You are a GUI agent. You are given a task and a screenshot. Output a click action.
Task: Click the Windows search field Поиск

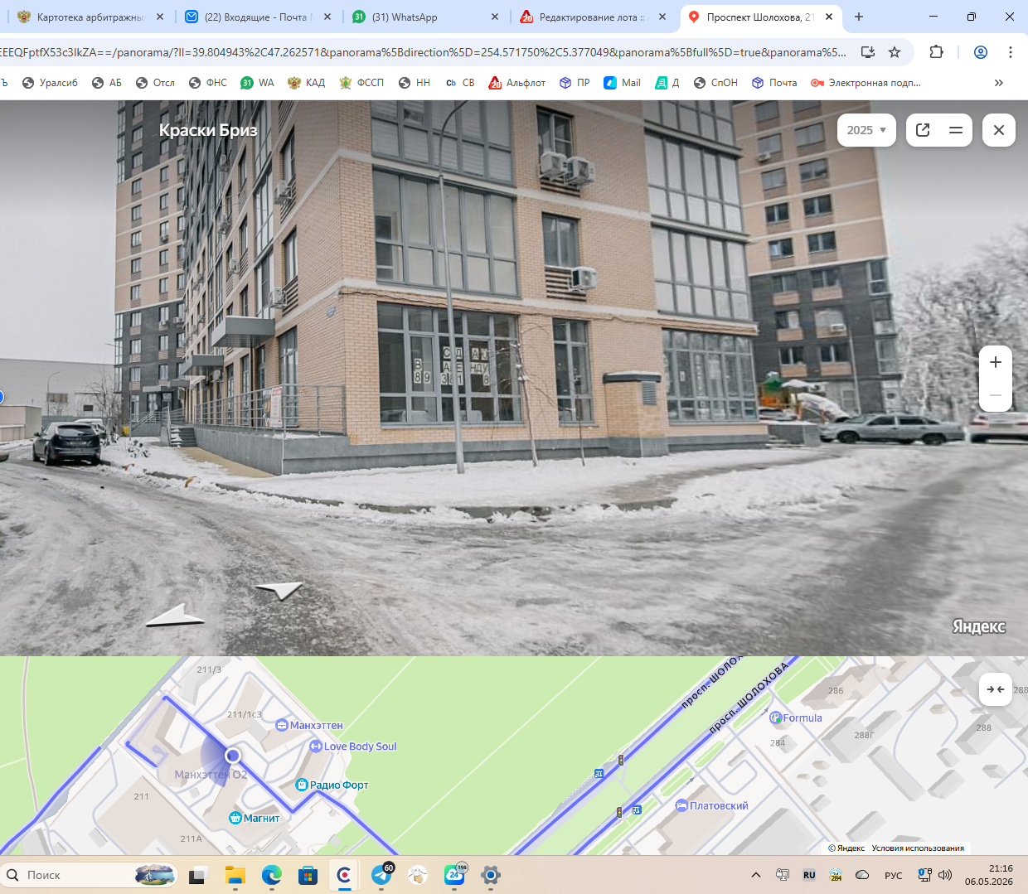pos(90,875)
